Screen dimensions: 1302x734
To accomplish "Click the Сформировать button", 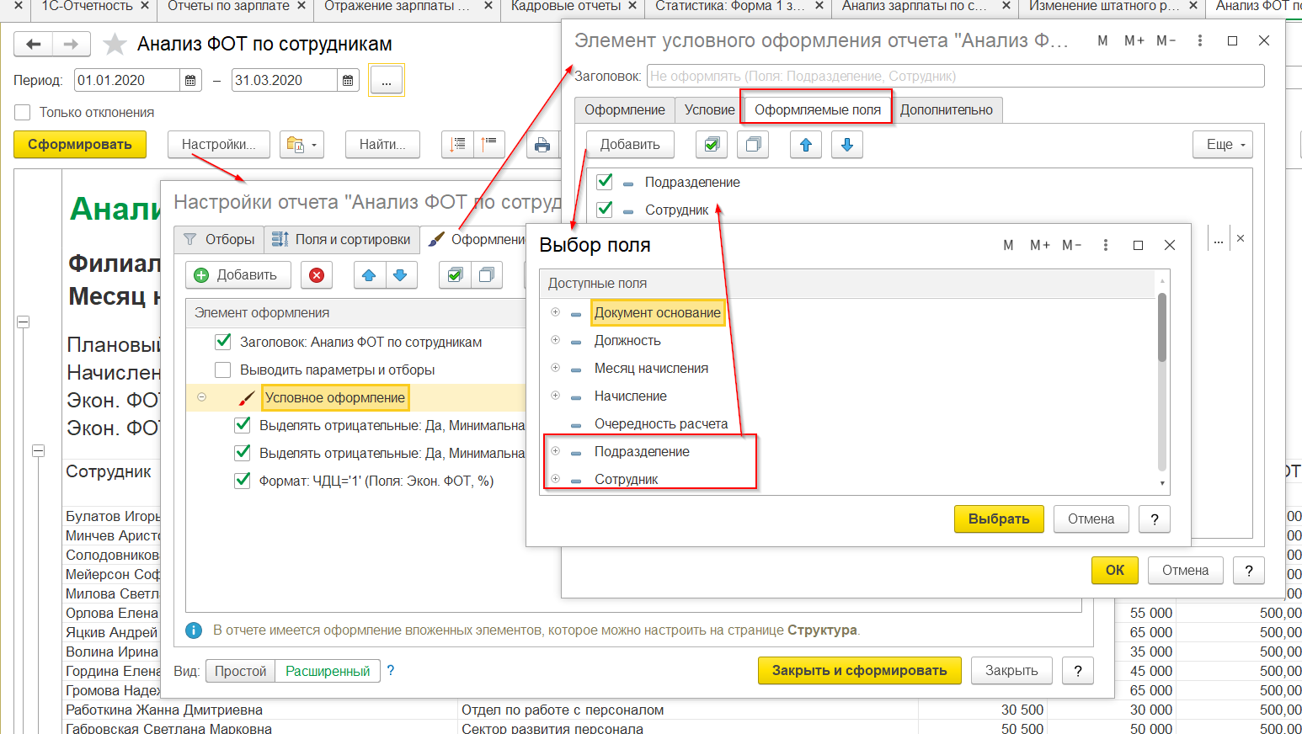I will coord(80,144).
